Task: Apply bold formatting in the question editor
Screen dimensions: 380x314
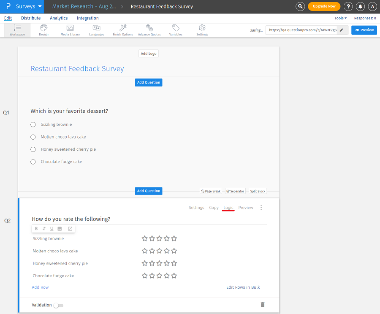Action: point(36,228)
